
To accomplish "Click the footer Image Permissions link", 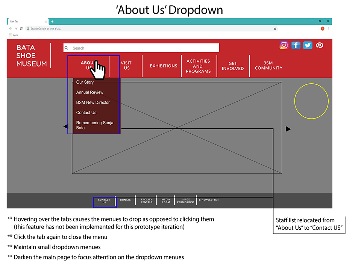I will pos(185,201).
